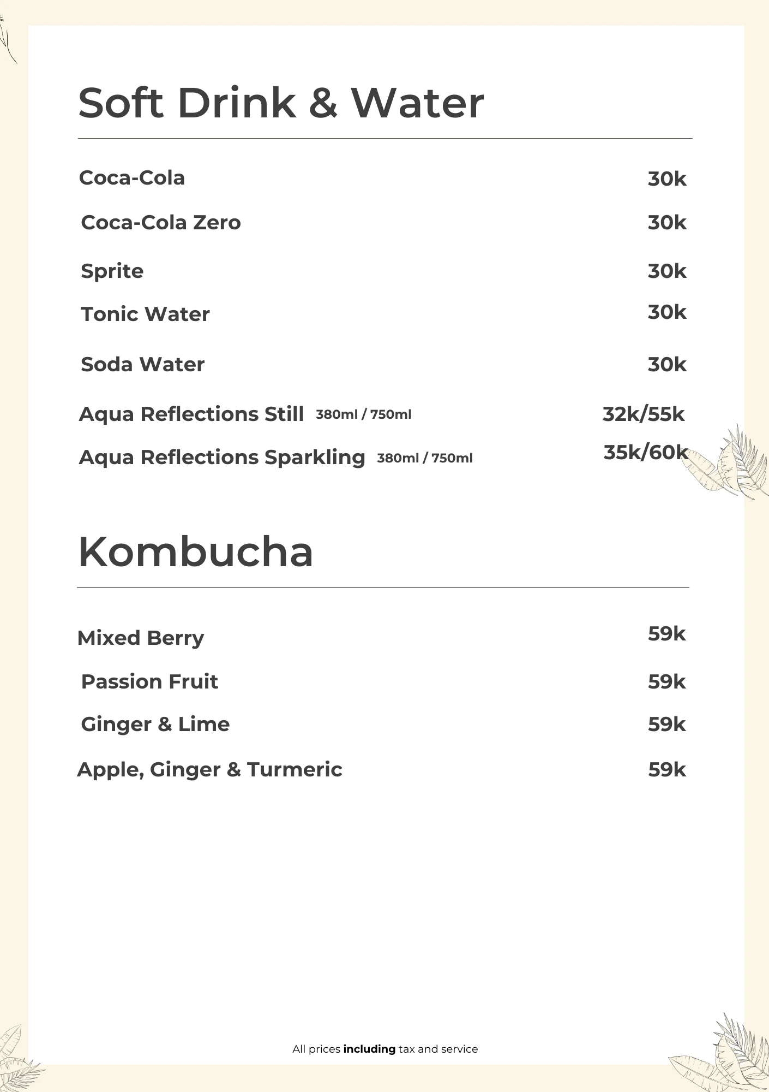This screenshot has height=1092, width=769.
Task: Select the Soft Drink & Water heading
Action: click(x=281, y=103)
